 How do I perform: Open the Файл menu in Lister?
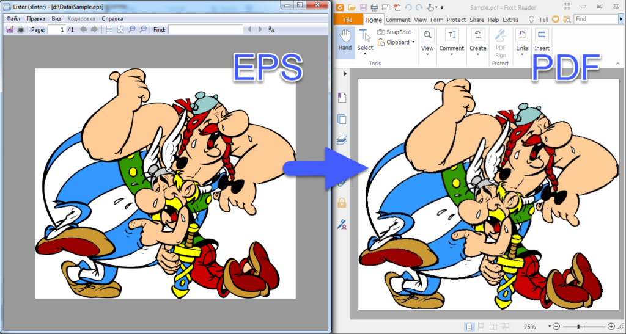13,19
